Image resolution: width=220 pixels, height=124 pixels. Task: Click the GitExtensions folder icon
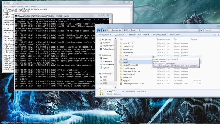click(121, 53)
